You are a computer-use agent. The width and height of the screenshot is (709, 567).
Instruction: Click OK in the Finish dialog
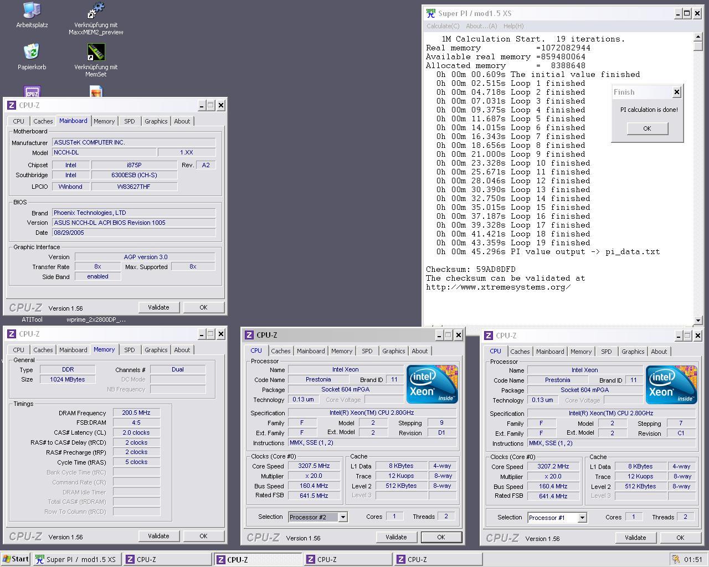point(647,128)
